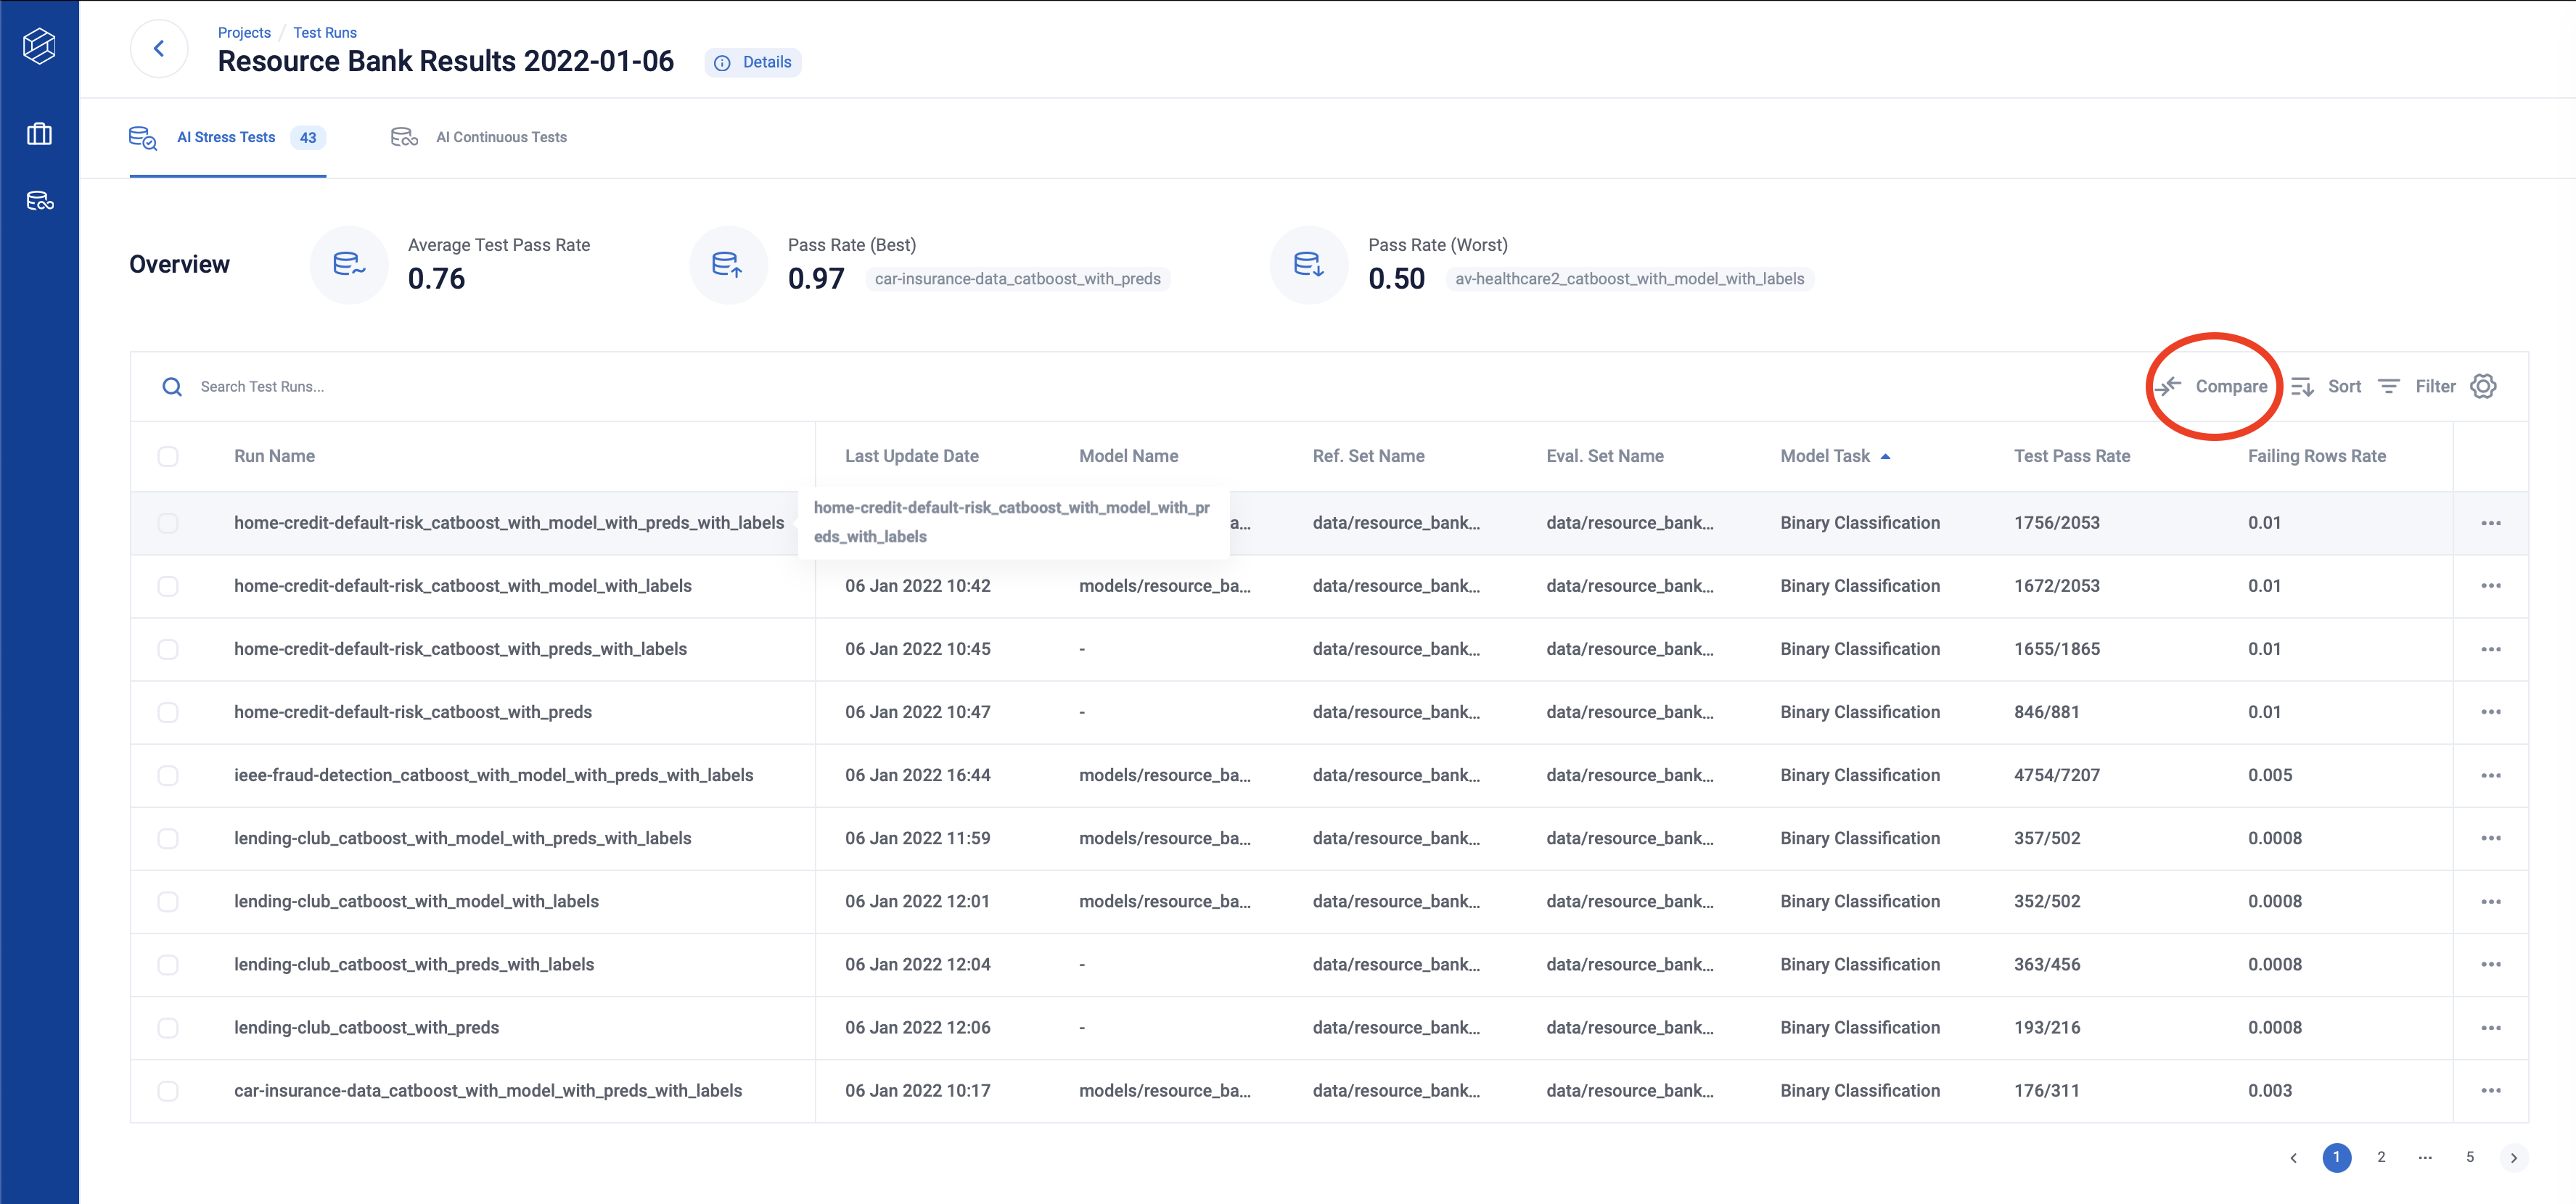Check the car-insurance-data row checkbox
This screenshot has height=1204, width=2576.
click(168, 1091)
